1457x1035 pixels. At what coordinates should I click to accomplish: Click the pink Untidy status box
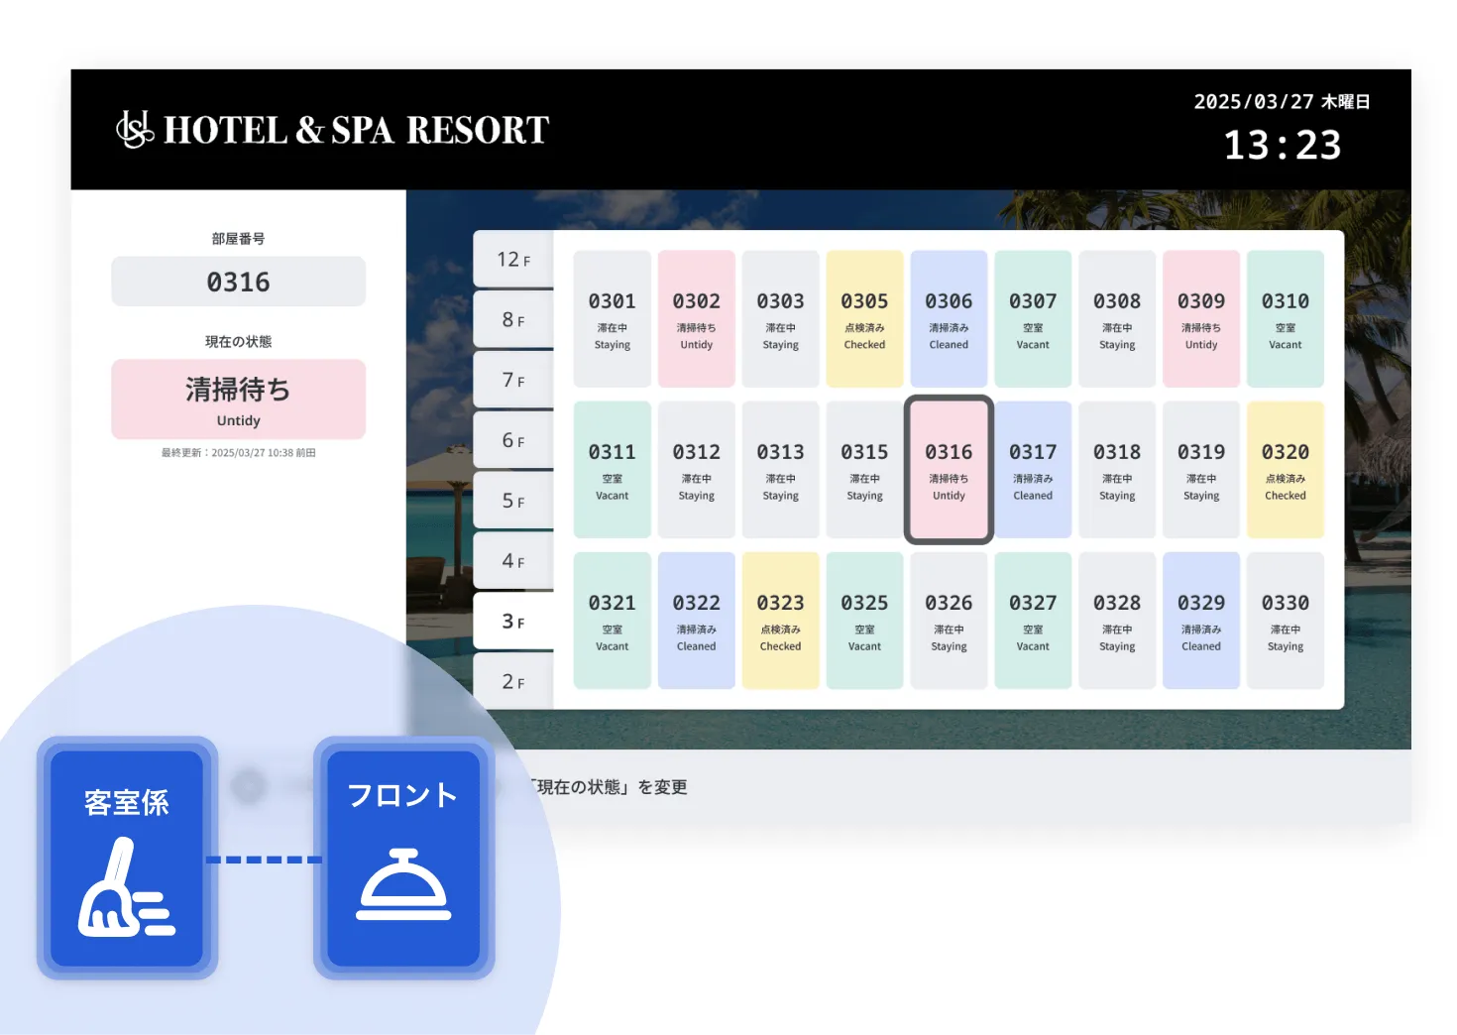pyautogui.click(x=239, y=400)
